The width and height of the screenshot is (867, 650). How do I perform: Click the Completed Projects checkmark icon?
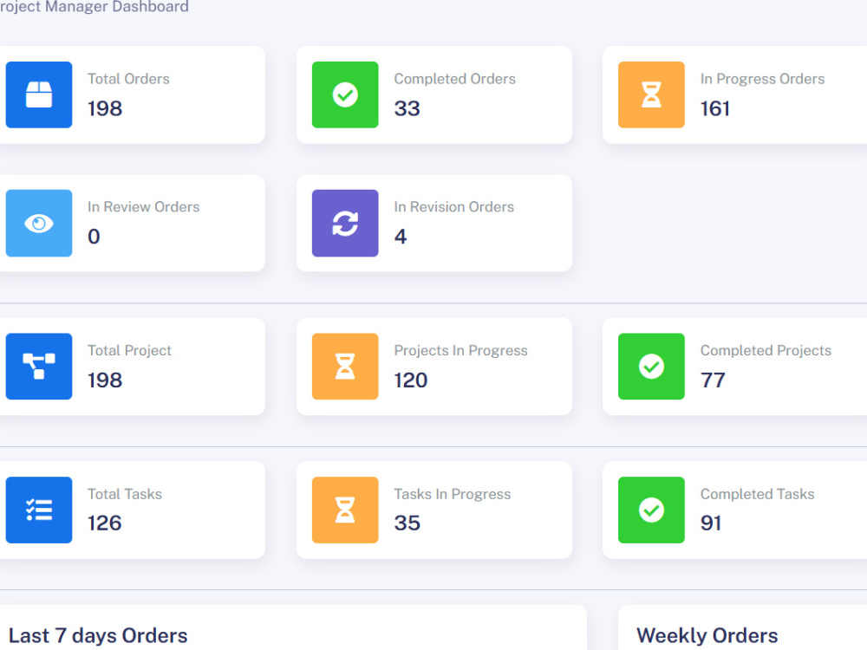click(651, 367)
